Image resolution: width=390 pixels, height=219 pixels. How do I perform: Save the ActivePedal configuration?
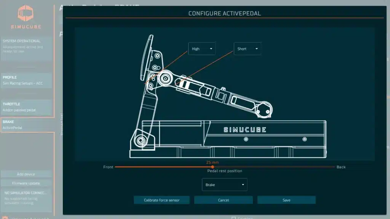tap(286, 200)
